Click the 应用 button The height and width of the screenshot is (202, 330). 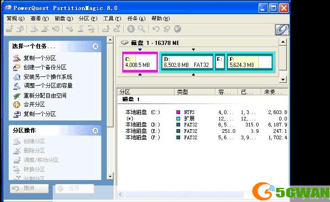click(x=75, y=189)
